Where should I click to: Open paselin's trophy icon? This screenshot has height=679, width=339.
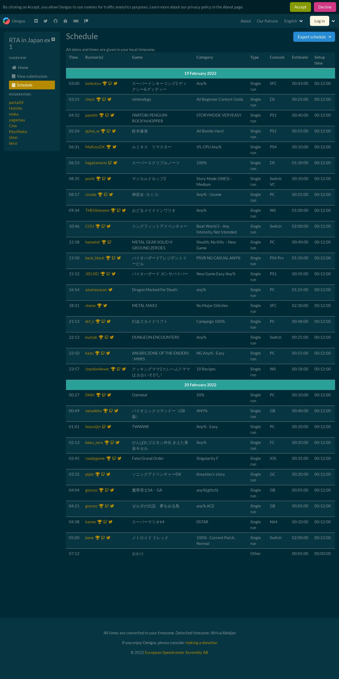click(x=101, y=115)
